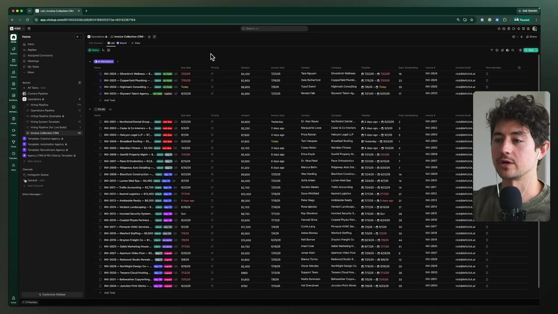Select the List view tab
This screenshot has width=558, height=314.
[111, 43]
